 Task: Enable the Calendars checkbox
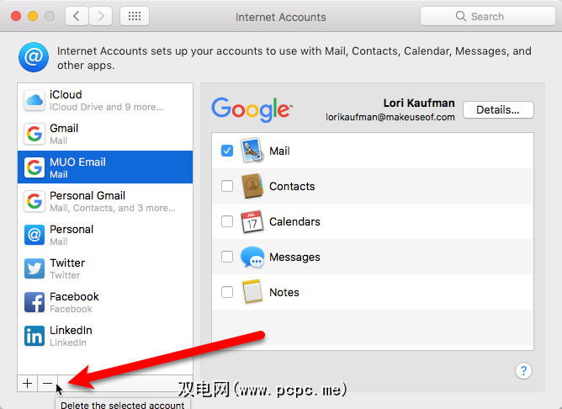[x=227, y=221]
